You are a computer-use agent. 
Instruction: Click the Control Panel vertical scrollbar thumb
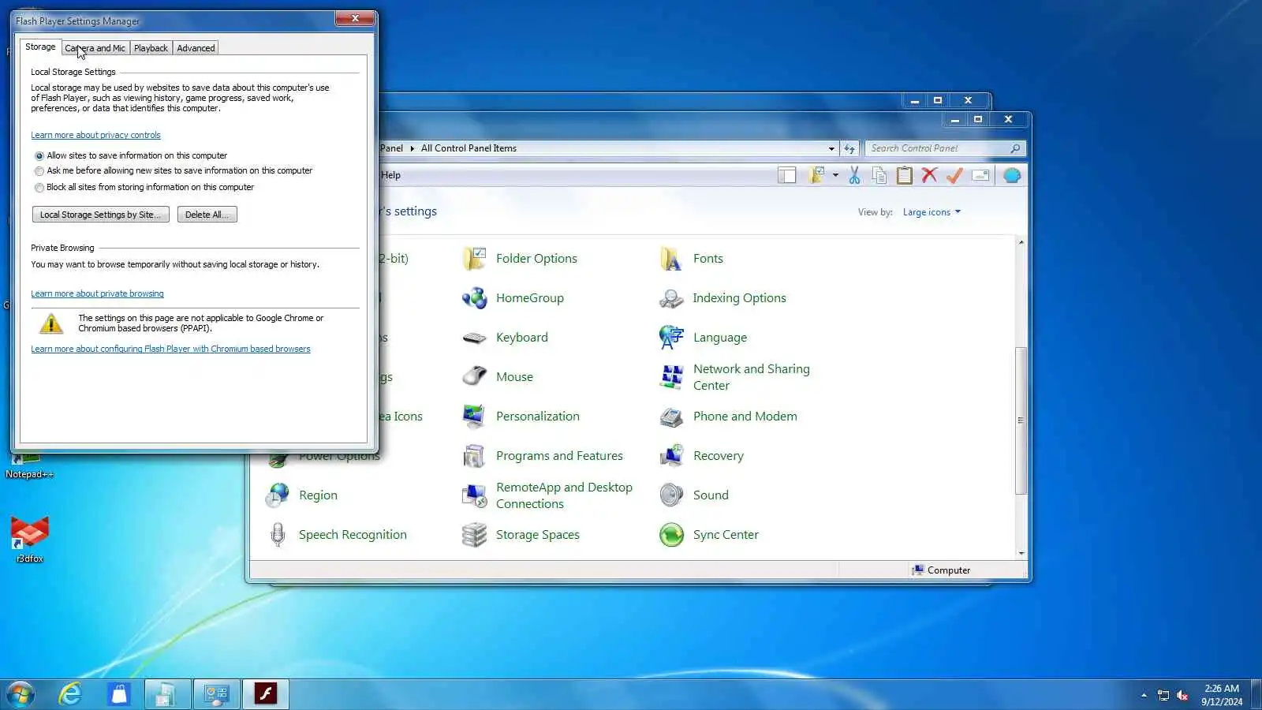1021,420
